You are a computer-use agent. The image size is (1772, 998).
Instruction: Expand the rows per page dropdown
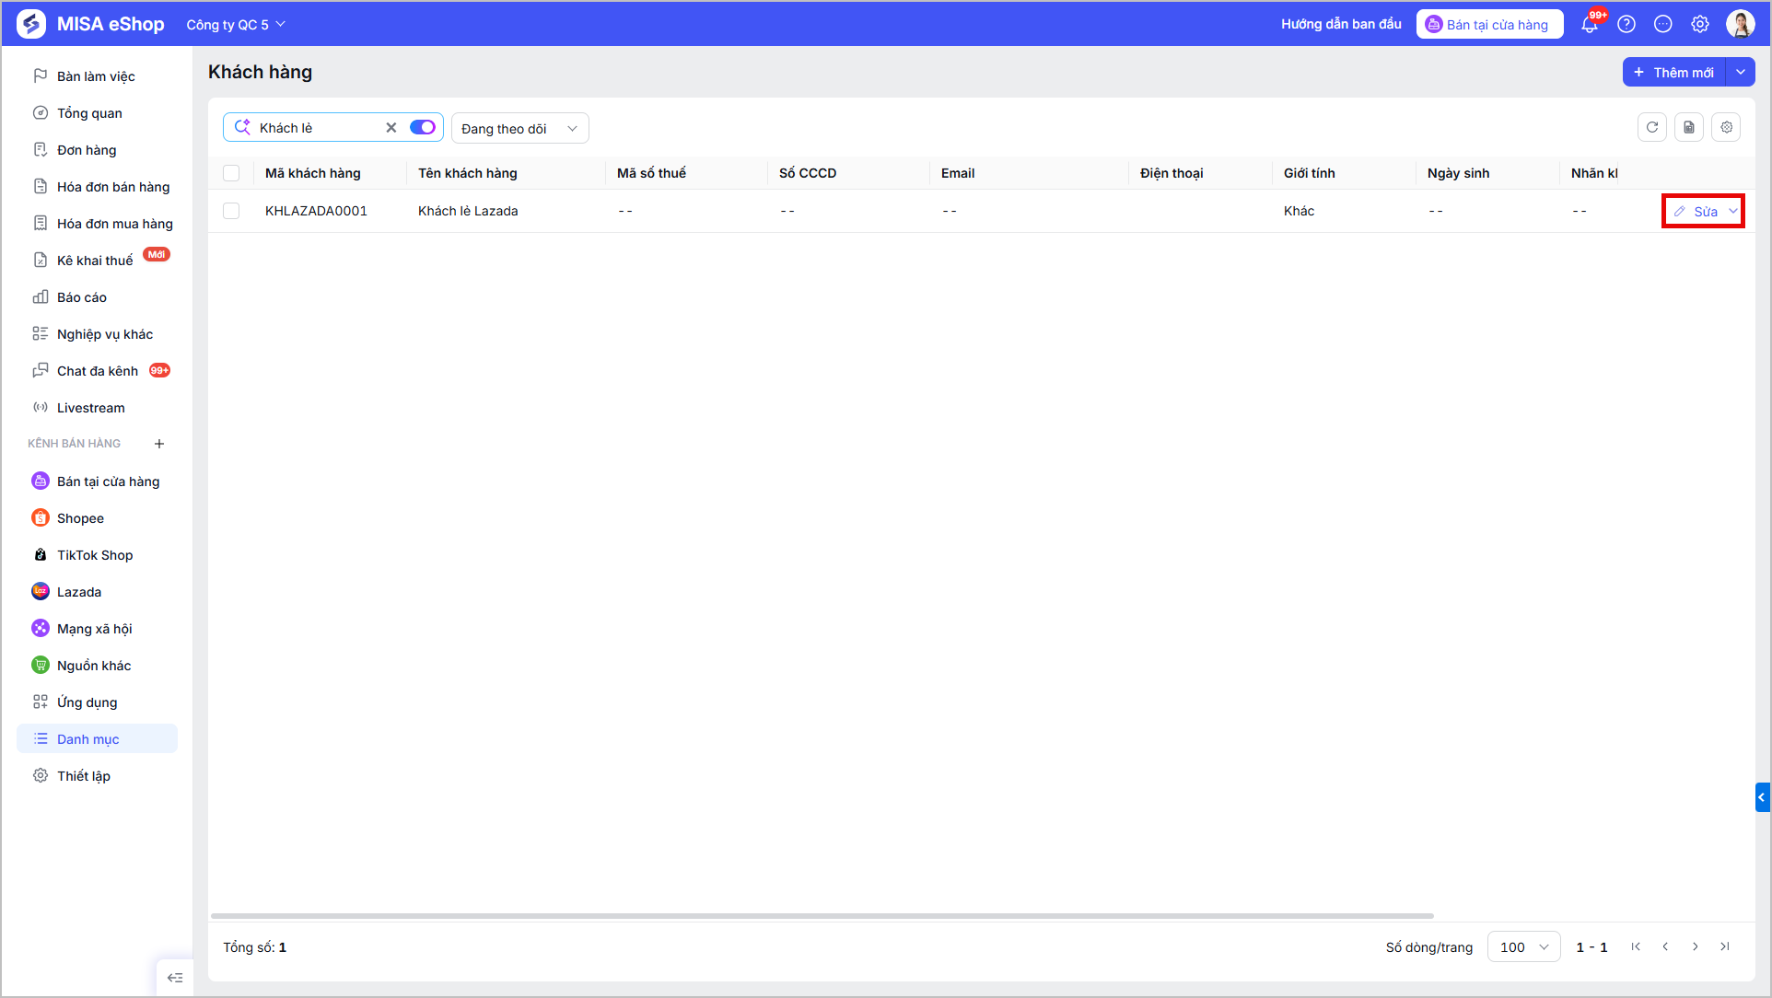click(x=1523, y=946)
